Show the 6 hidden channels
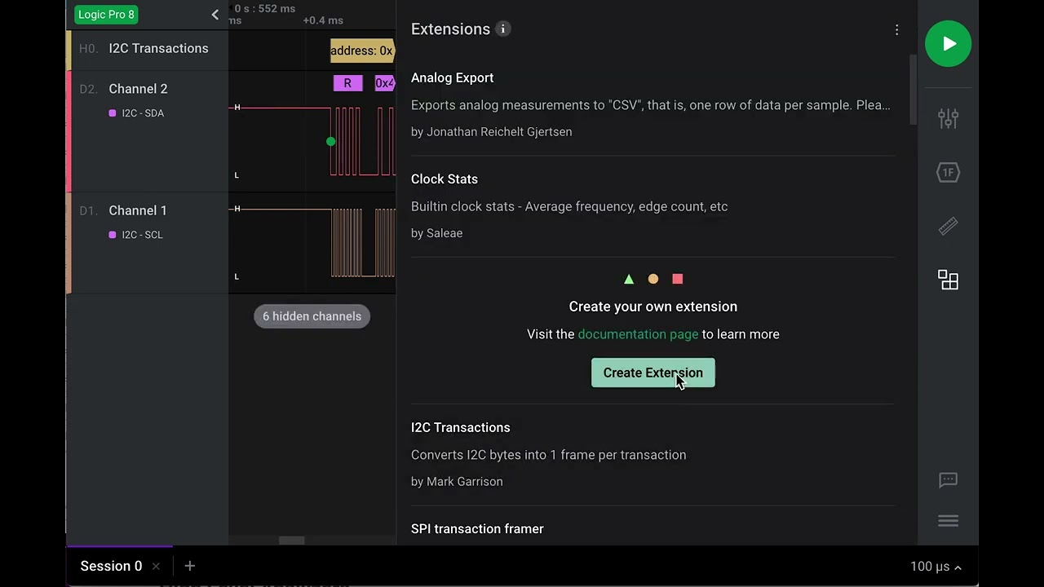Viewport: 1044px width, 587px height. pyautogui.click(x=312, y=316)
